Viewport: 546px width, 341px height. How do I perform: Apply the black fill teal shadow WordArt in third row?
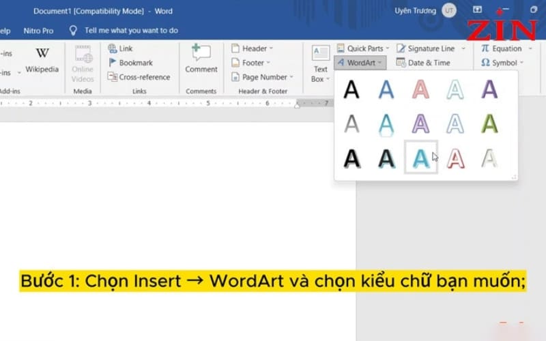click(386, 158)
